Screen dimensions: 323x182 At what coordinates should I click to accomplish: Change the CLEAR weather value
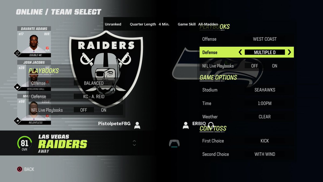click(265, 117)
